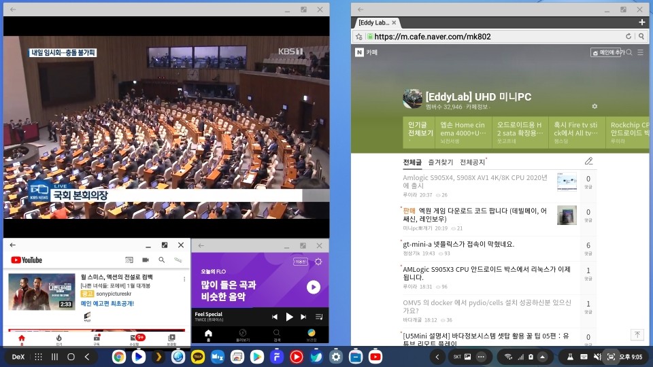The image size is (653, 367).
Task: Tap the 메인에 추가 button
Action: coord(606,52)
